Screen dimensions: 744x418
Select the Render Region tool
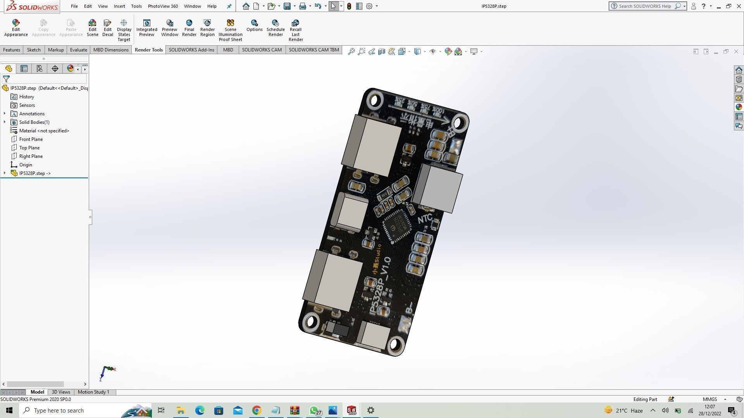207,28
